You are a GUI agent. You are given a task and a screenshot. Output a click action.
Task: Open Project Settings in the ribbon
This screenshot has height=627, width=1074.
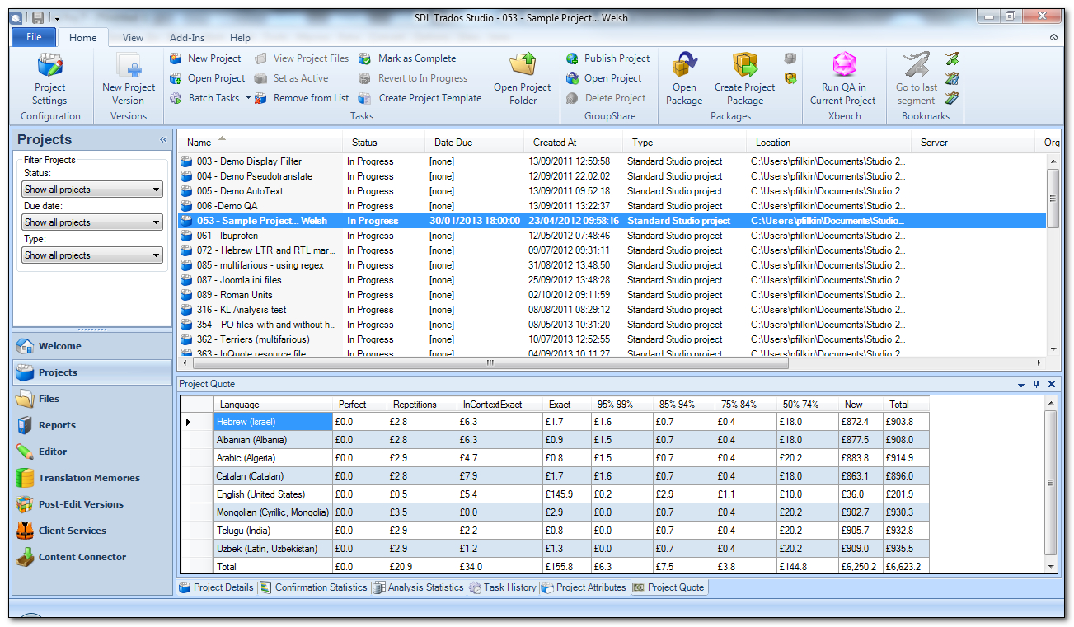pyautogui.click(x=49, y=78)
